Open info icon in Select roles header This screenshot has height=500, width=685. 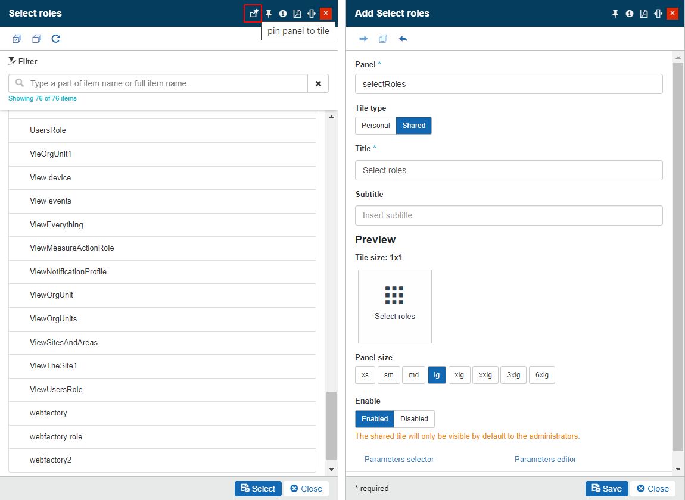[x=283, y=14]
